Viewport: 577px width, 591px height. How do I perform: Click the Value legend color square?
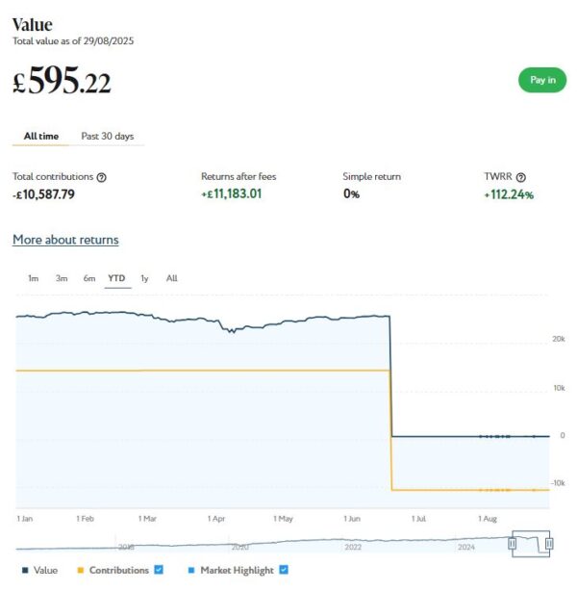[x=24, y=570]
